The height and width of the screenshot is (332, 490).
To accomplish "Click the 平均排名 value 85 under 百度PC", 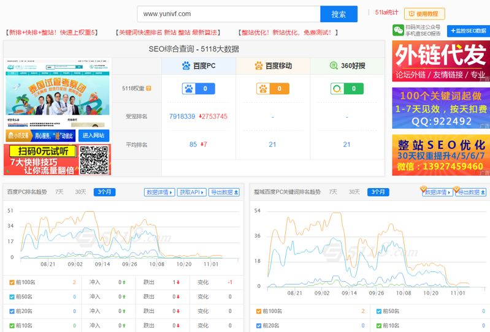I will pos(193,145).
